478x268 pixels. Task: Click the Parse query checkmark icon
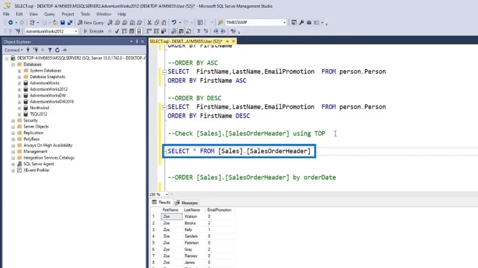click(x=117, y=31)
